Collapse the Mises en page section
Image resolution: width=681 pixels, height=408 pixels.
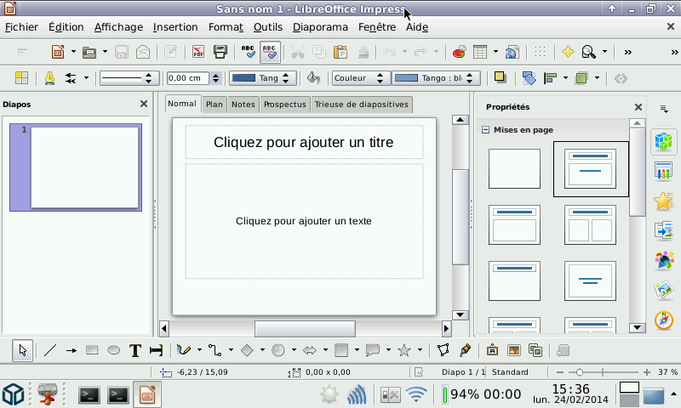485,130
